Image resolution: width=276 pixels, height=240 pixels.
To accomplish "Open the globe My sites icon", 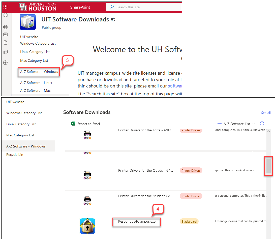I will tap(6, 27).
